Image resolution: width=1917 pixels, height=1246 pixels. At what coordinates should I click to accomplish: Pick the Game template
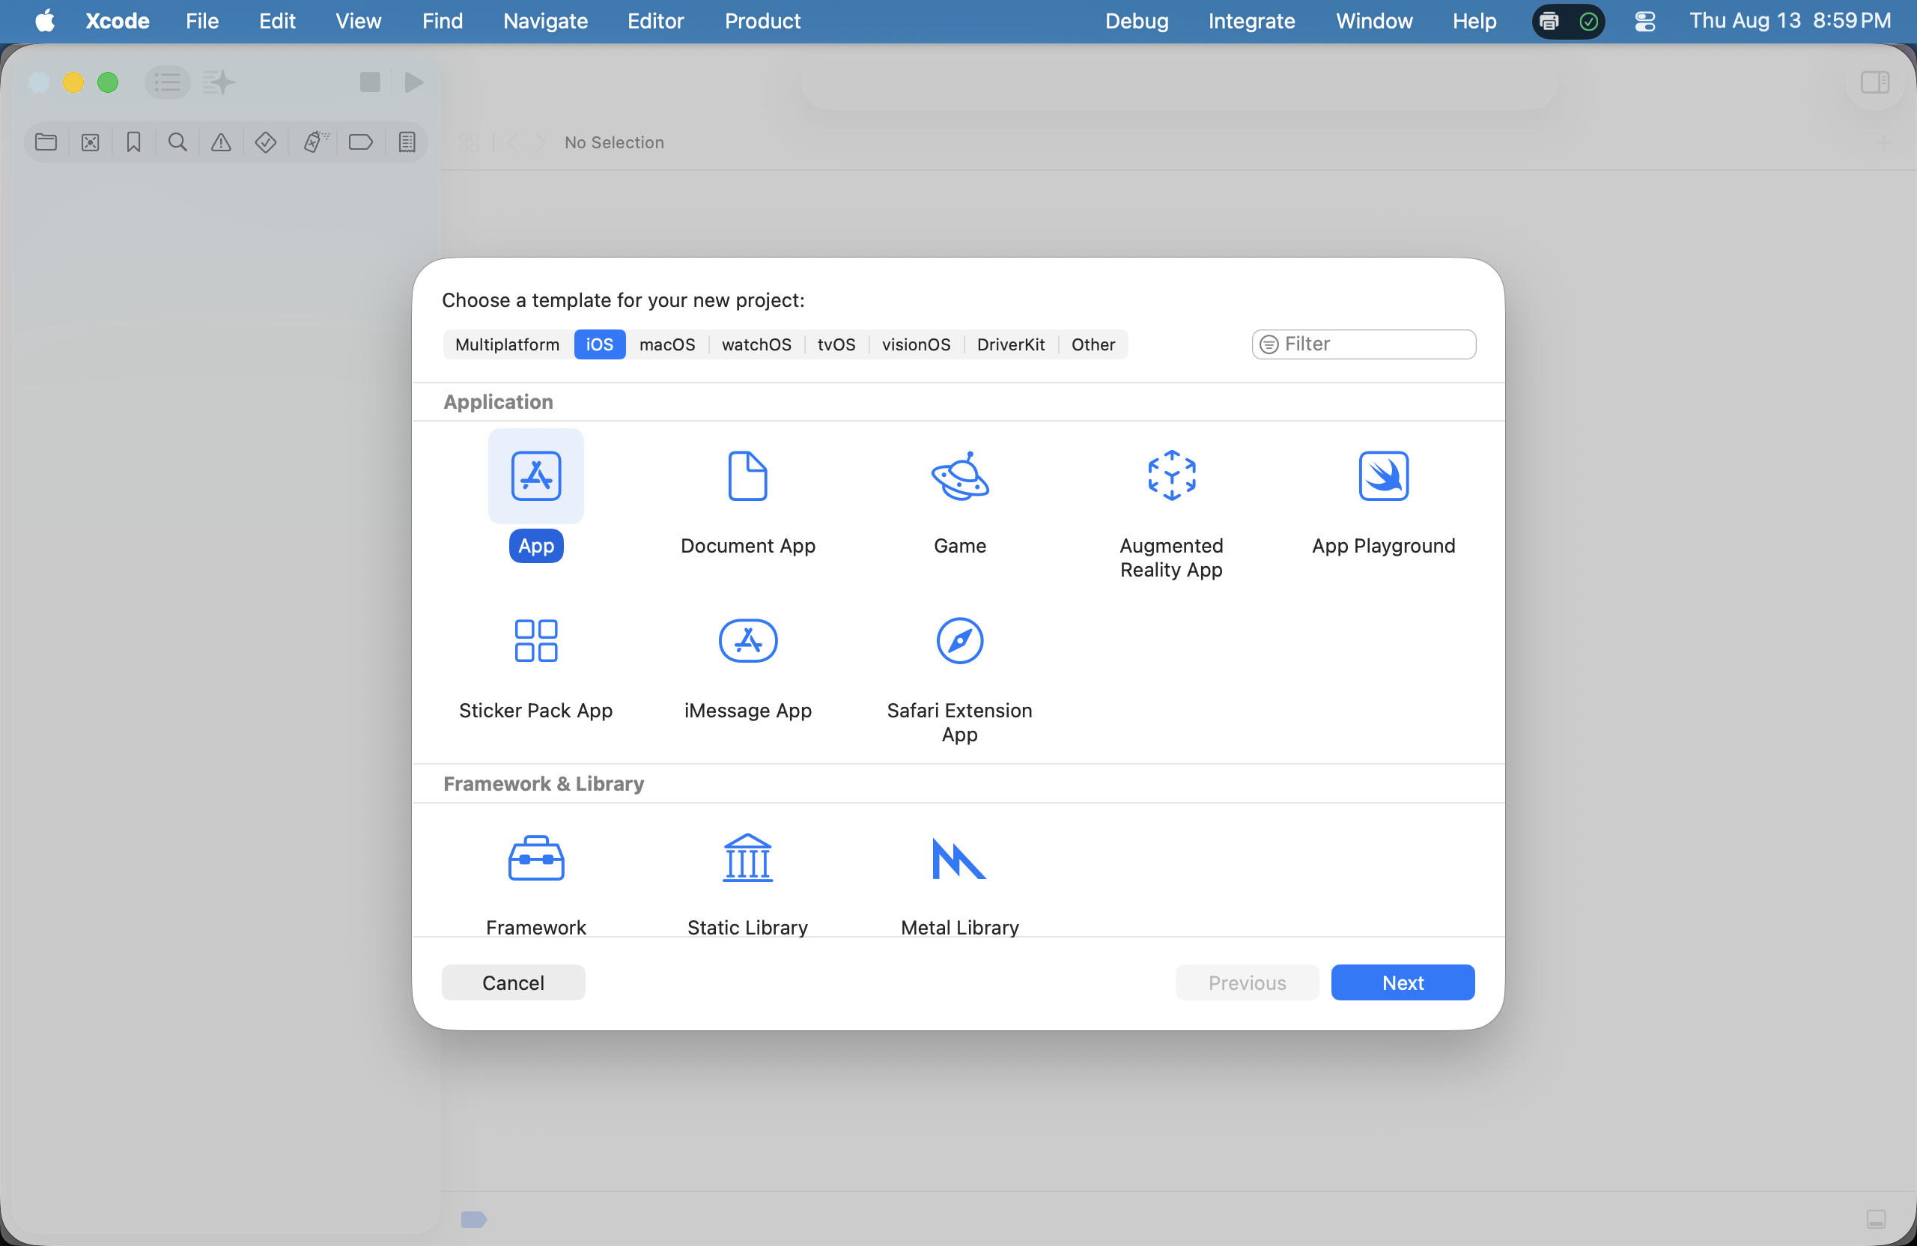(x=959, y=476)
